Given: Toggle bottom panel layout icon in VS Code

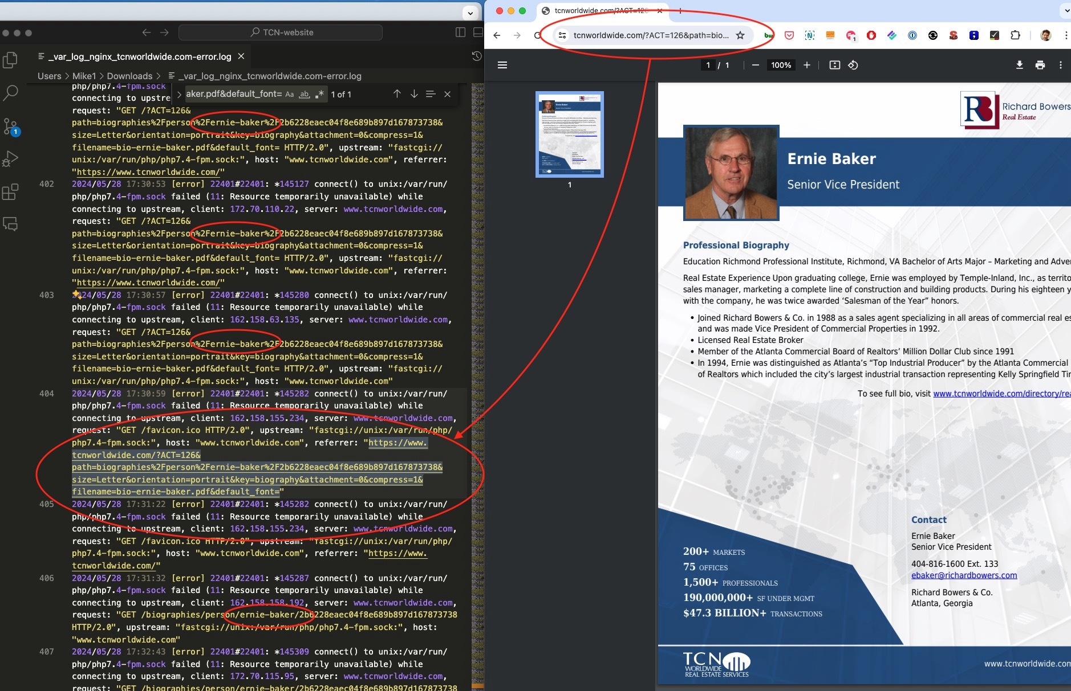Looking at the screenshot, I should [x=478, y=32].
